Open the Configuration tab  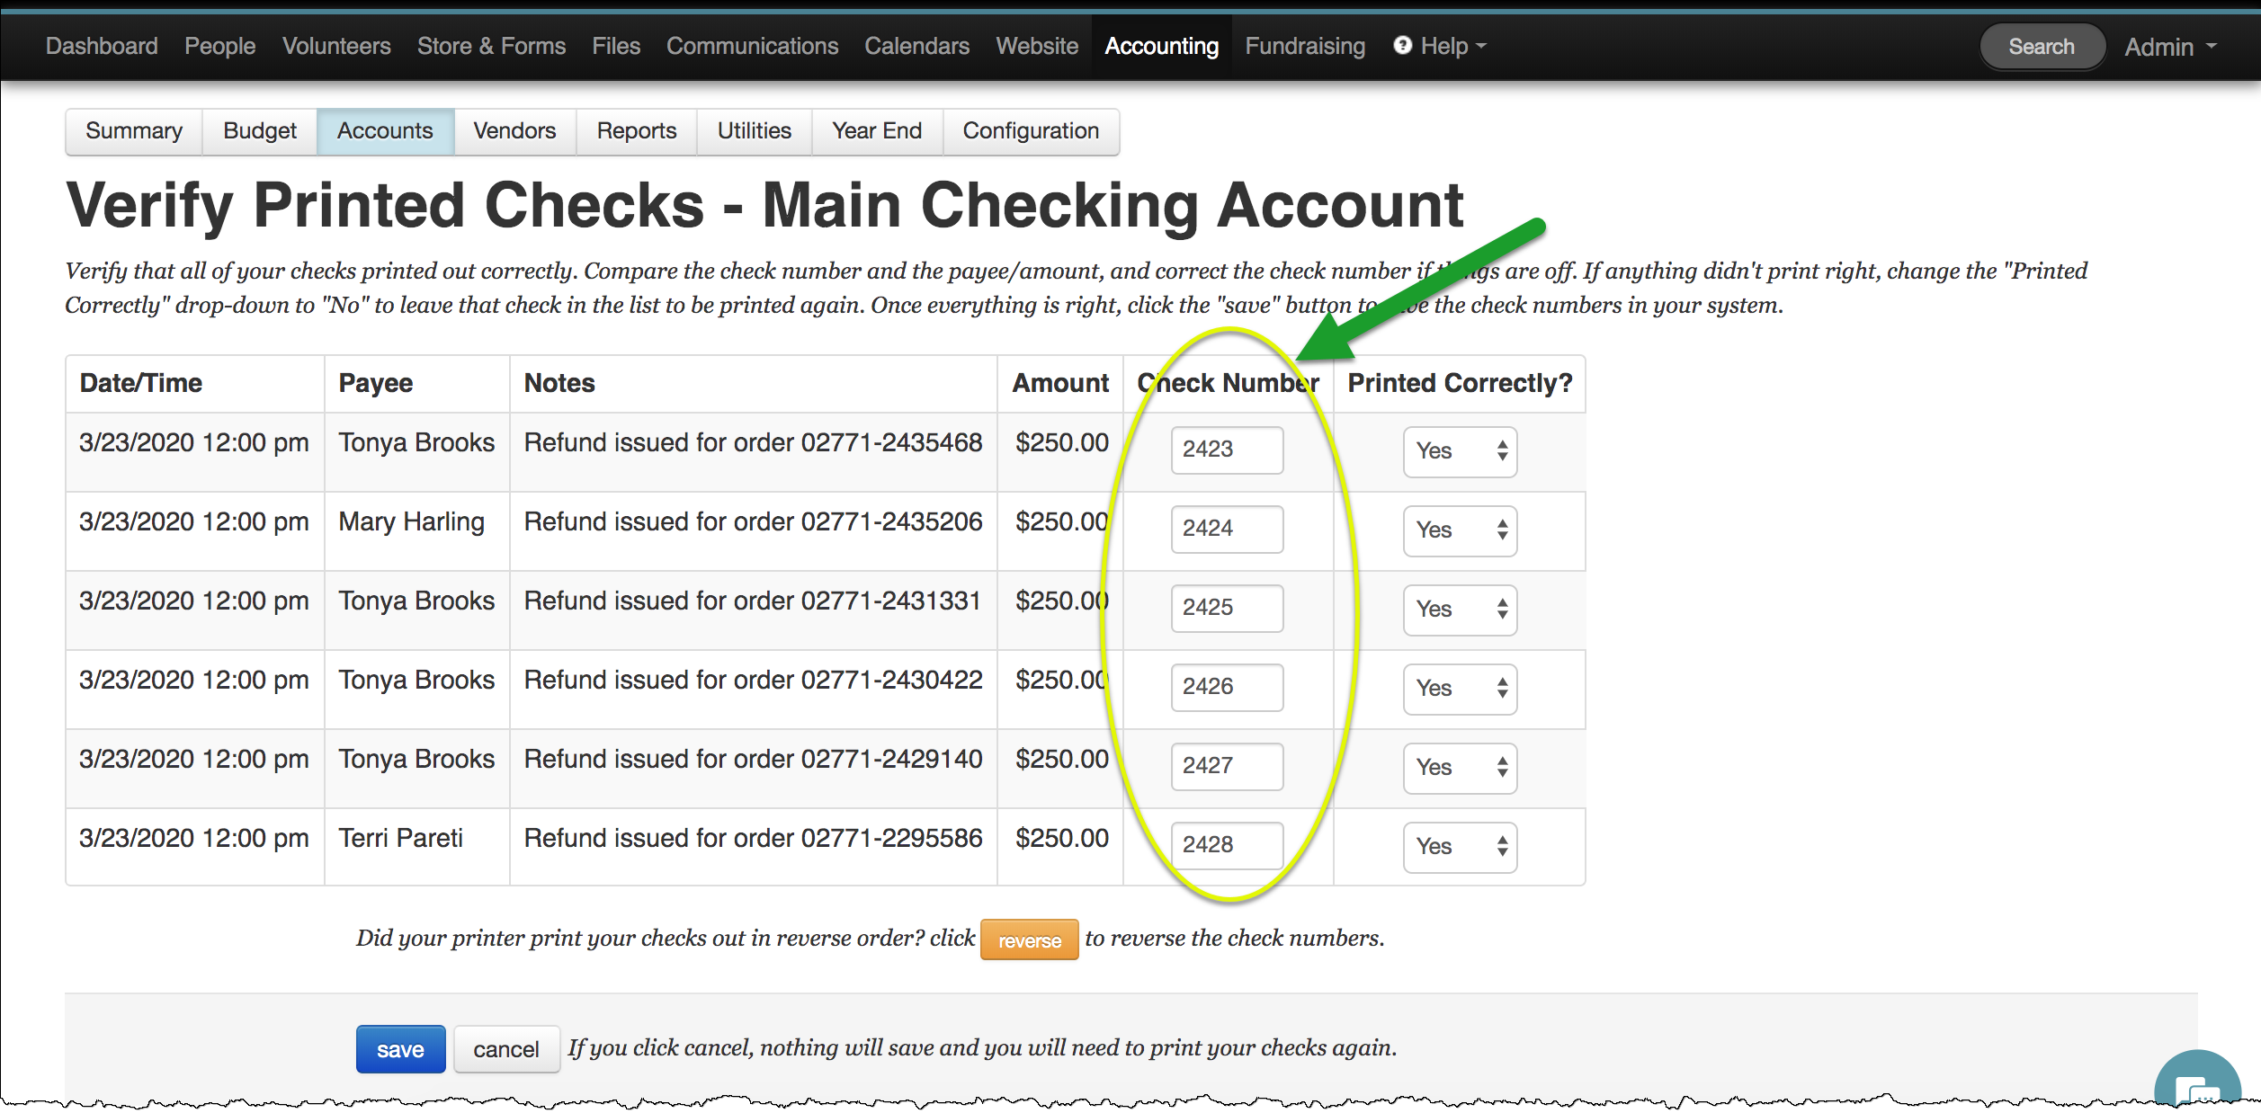click(x=1030, y=131)
